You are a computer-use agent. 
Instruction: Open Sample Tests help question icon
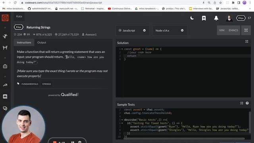click(247, 103)
